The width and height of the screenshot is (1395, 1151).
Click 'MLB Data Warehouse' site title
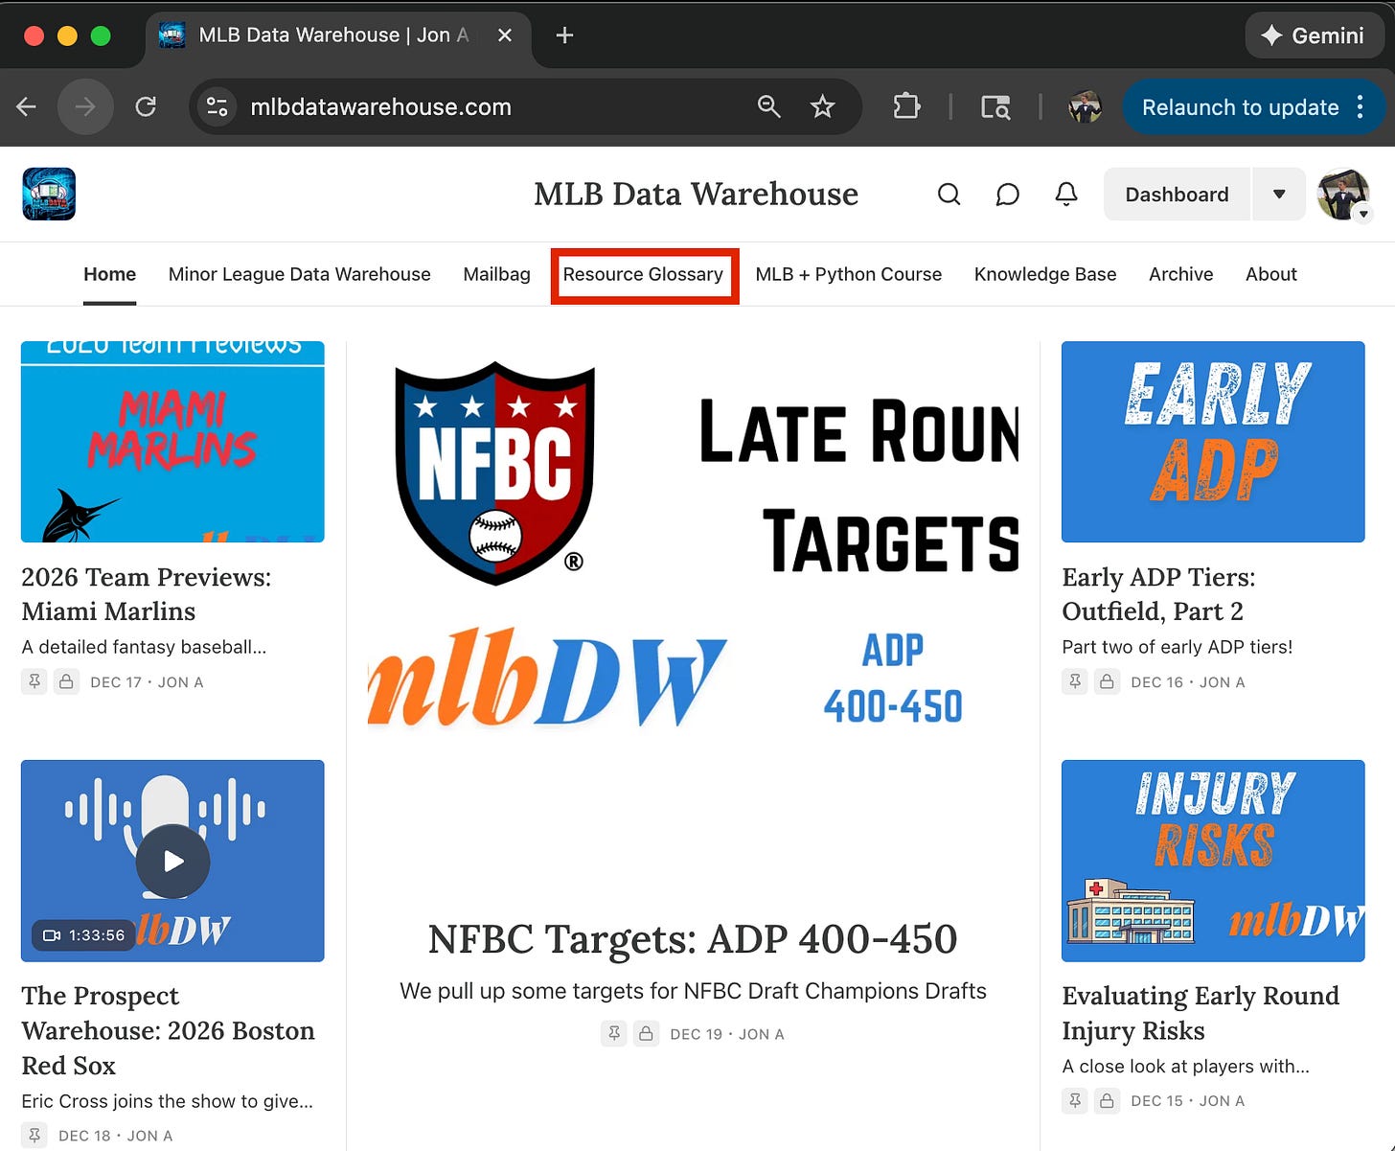[x=696, y=194]
